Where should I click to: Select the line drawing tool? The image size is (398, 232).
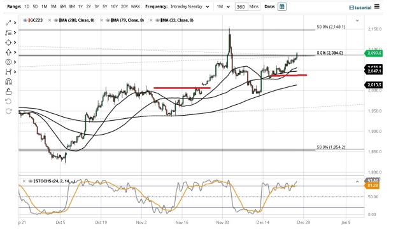pos(8,23)
